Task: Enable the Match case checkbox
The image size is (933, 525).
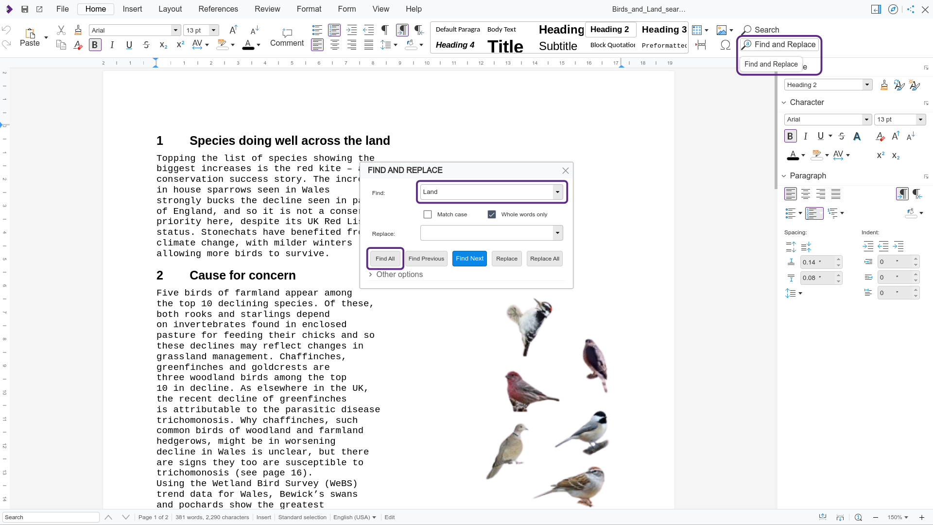Action: tap(428, 214)
